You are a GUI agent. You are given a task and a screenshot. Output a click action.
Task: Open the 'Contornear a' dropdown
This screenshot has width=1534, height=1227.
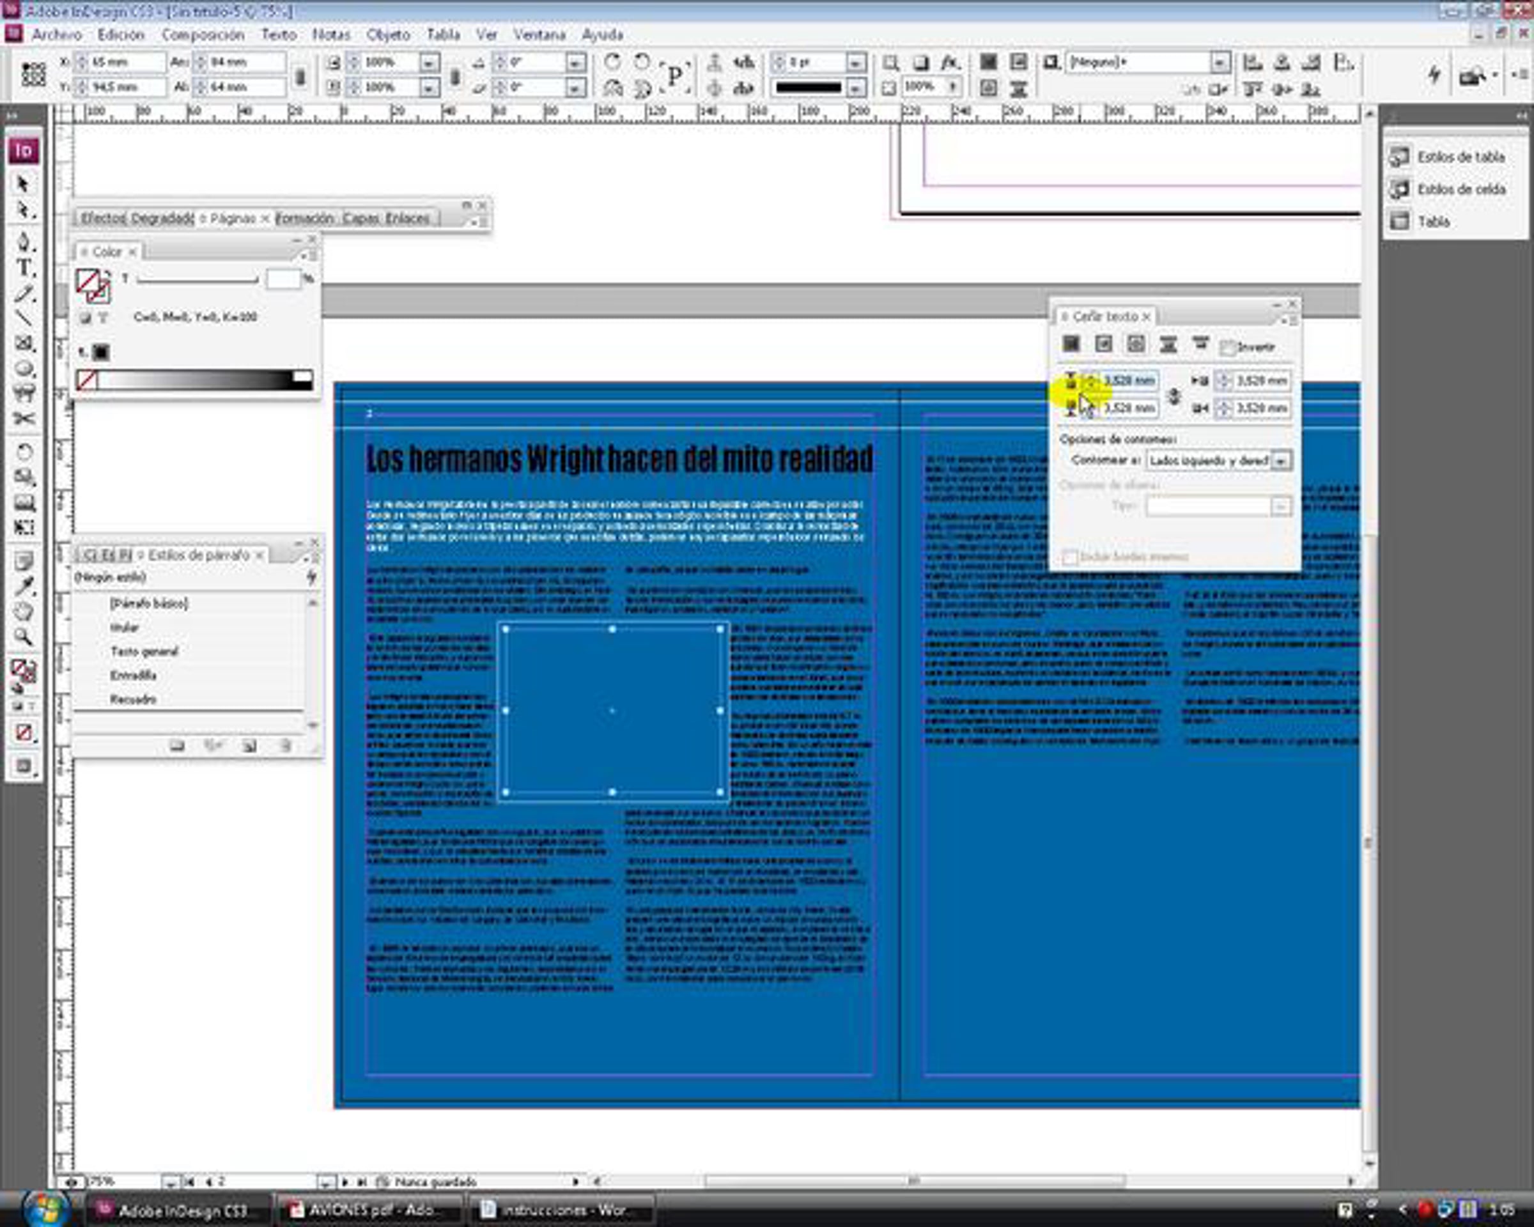pyautogui.click(x=1281, y=461)
